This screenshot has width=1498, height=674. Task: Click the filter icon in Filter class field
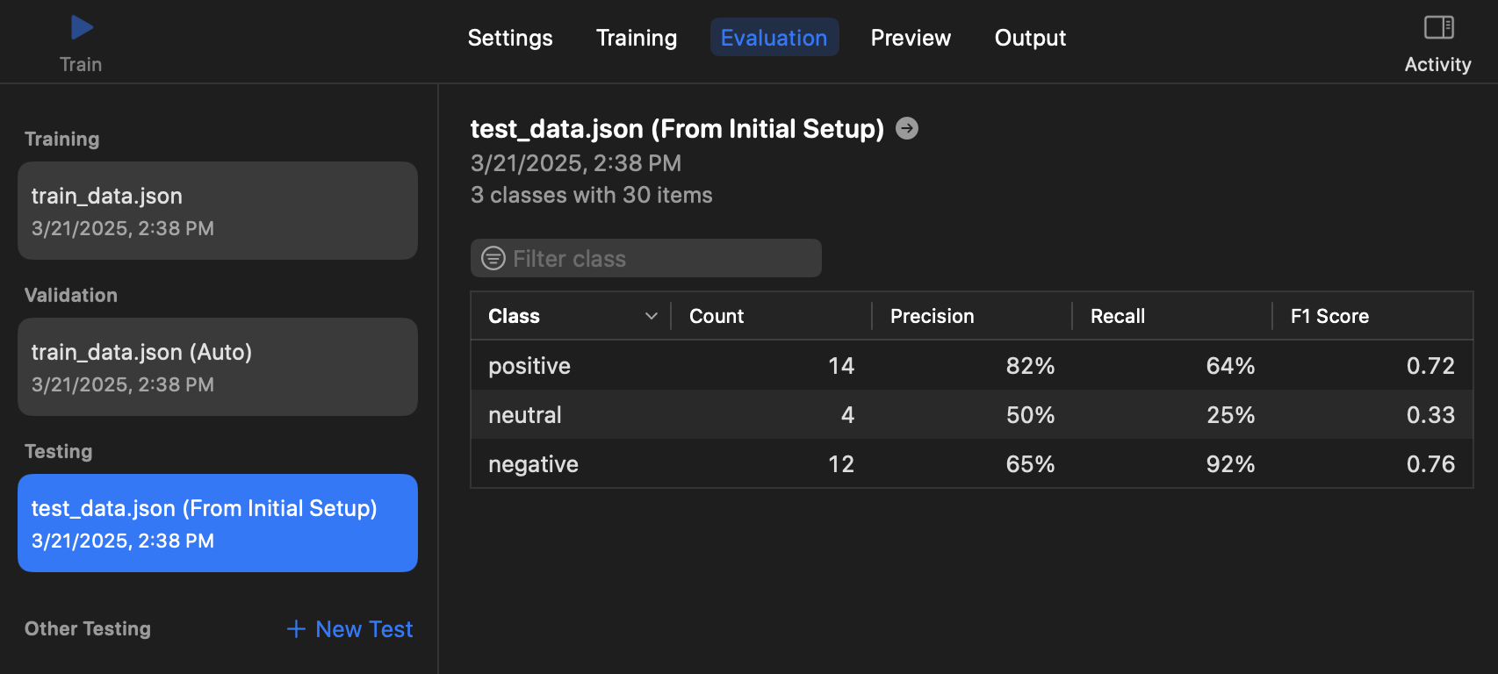point(493,258)
